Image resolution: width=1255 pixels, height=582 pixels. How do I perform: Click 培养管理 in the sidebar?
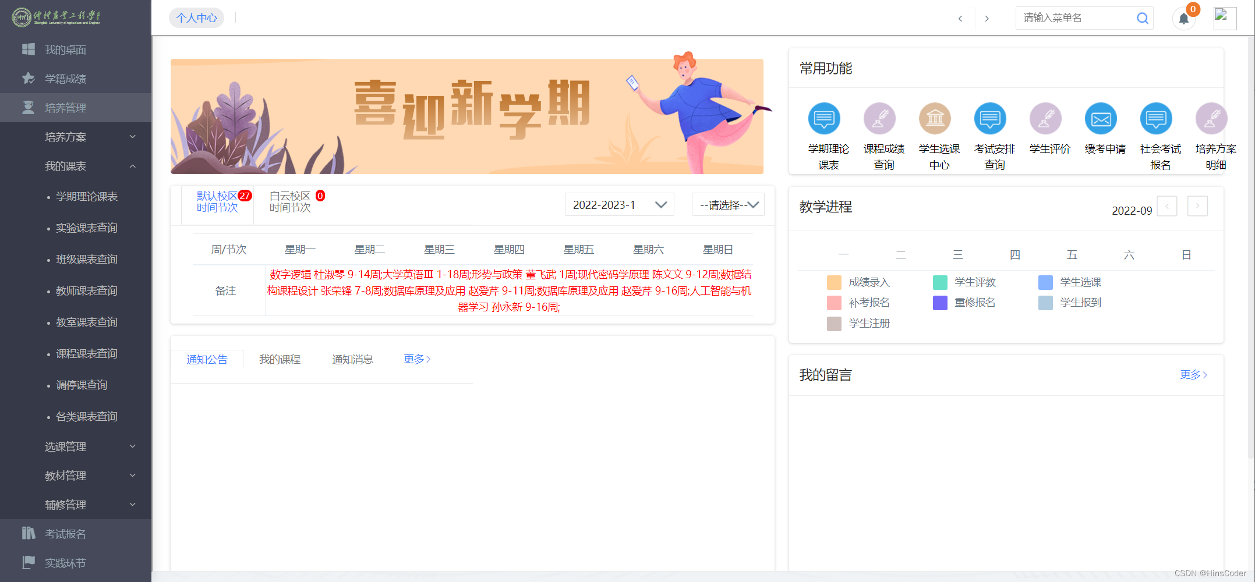(76, 108)
